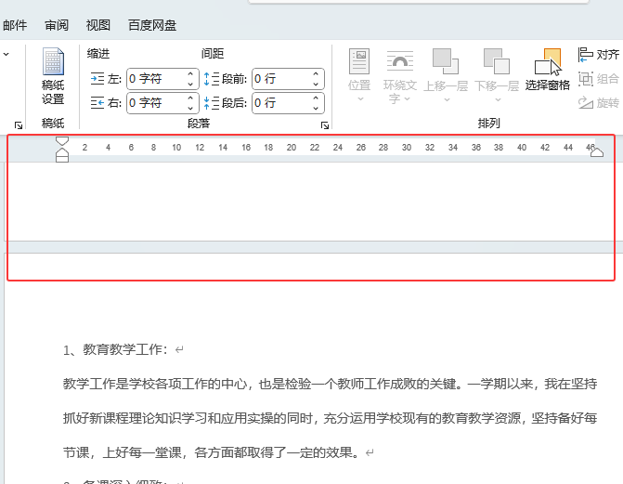Viewport: 623px width, 484px height.
Task: Click hanging indent marker on ruler
Action: coord(62,152)
